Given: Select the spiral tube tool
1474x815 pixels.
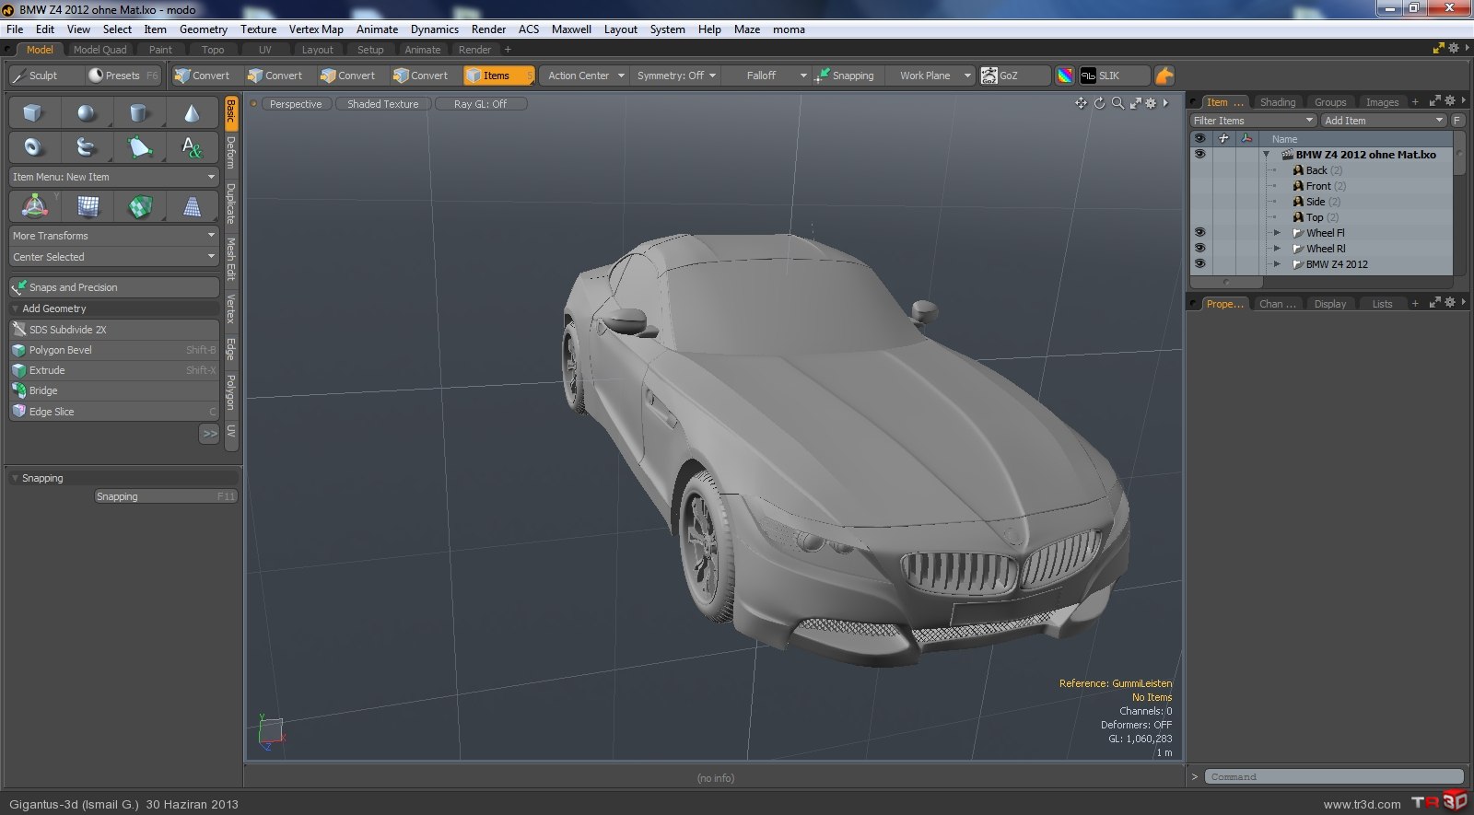Looking at the screenshot, I should point(86,146).
